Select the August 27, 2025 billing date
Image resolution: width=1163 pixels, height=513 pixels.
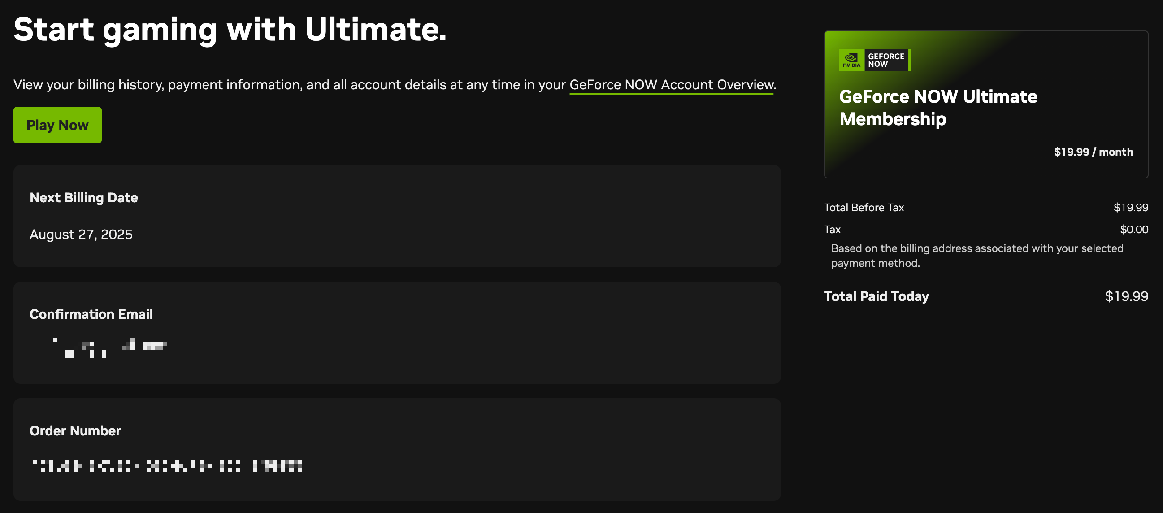81,235
